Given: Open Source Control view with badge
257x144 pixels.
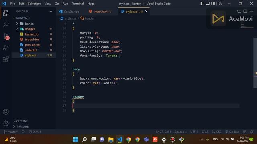Looking at the screenshot, I should point(6,36).
